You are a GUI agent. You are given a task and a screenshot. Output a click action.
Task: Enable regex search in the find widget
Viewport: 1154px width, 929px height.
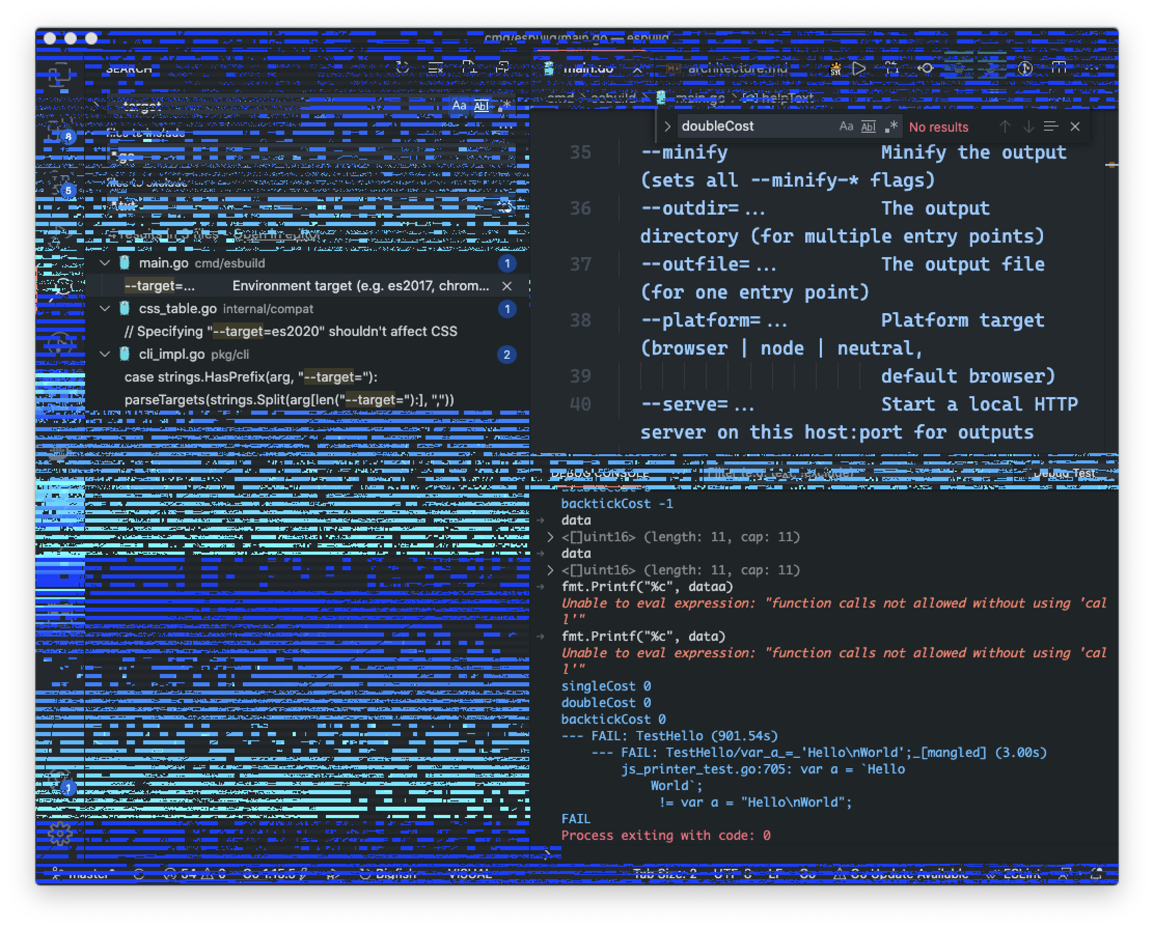890,126
